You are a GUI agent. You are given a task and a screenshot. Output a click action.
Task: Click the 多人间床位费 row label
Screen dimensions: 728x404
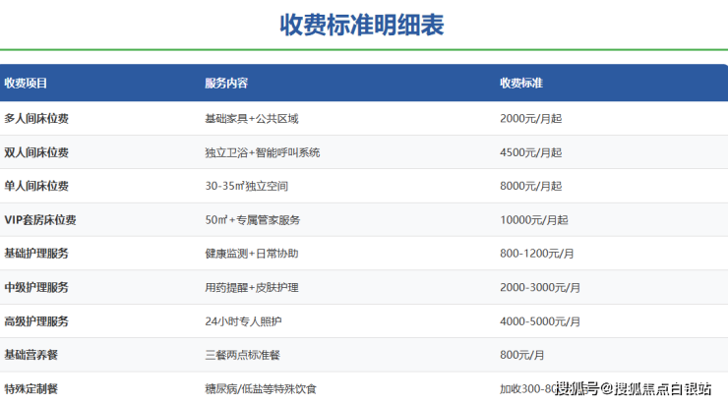point(36,119)
